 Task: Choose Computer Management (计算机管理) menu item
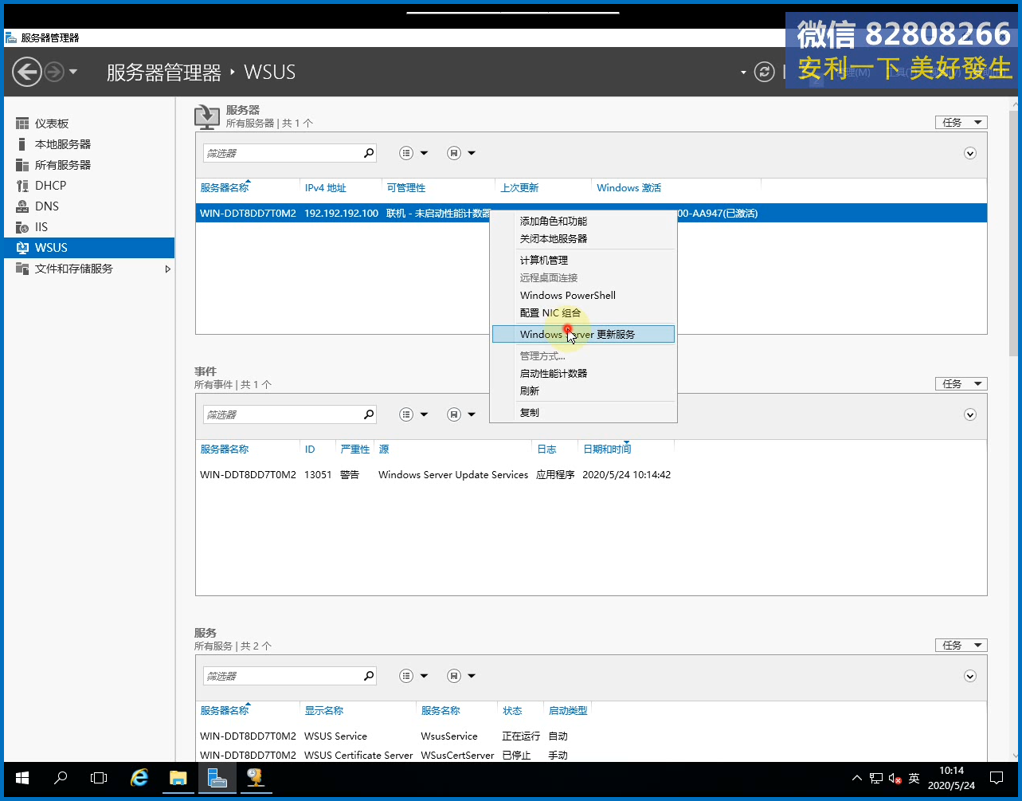click(583, 260)
